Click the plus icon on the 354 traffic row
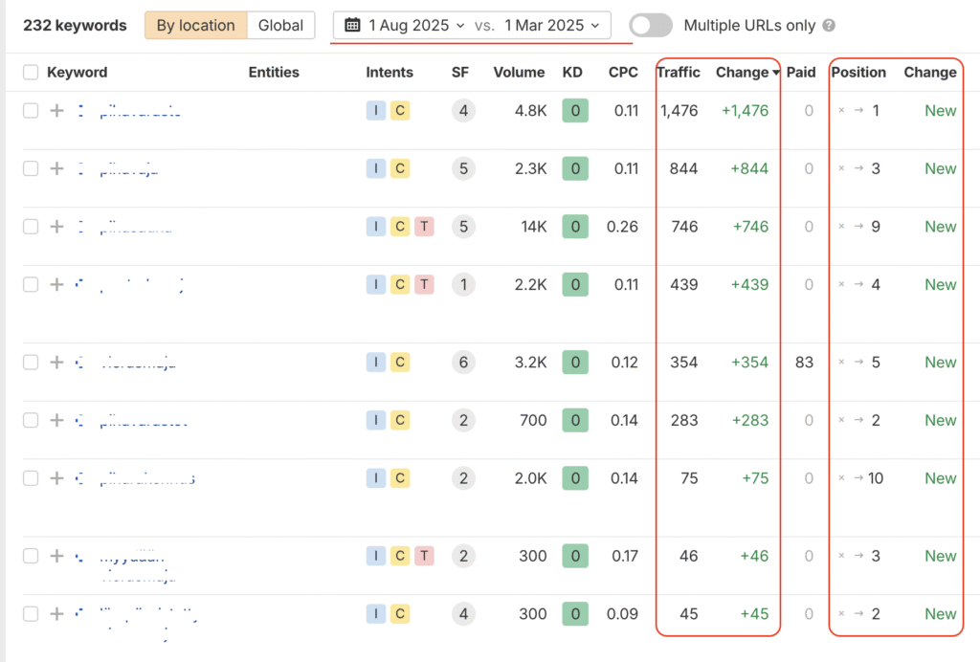 click(56, 363)
